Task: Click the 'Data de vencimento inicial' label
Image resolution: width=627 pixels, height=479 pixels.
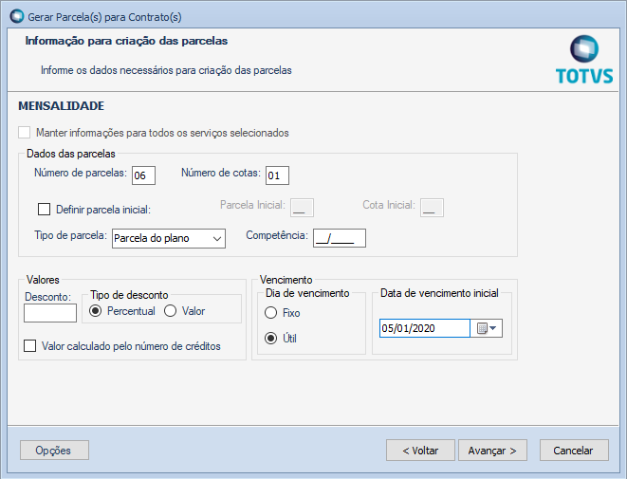Action: (439, 293)
